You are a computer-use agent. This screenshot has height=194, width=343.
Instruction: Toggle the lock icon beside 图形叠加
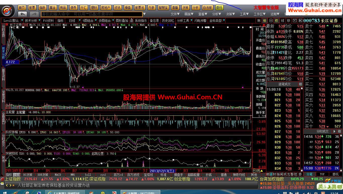[131, 20]
